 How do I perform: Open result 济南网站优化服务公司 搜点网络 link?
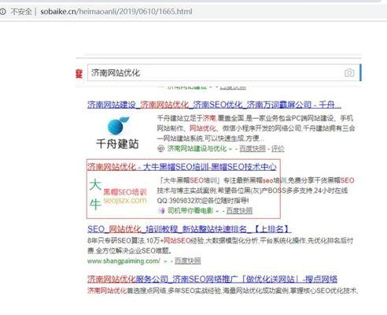[212, 279]
